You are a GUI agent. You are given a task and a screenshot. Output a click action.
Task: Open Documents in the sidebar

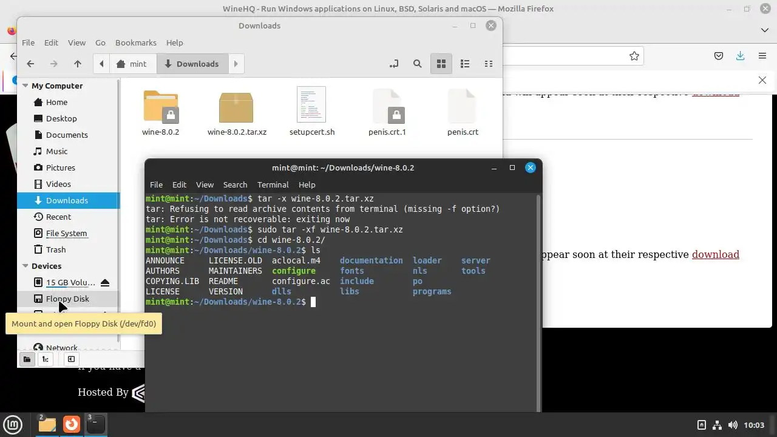tap(68, 135)
